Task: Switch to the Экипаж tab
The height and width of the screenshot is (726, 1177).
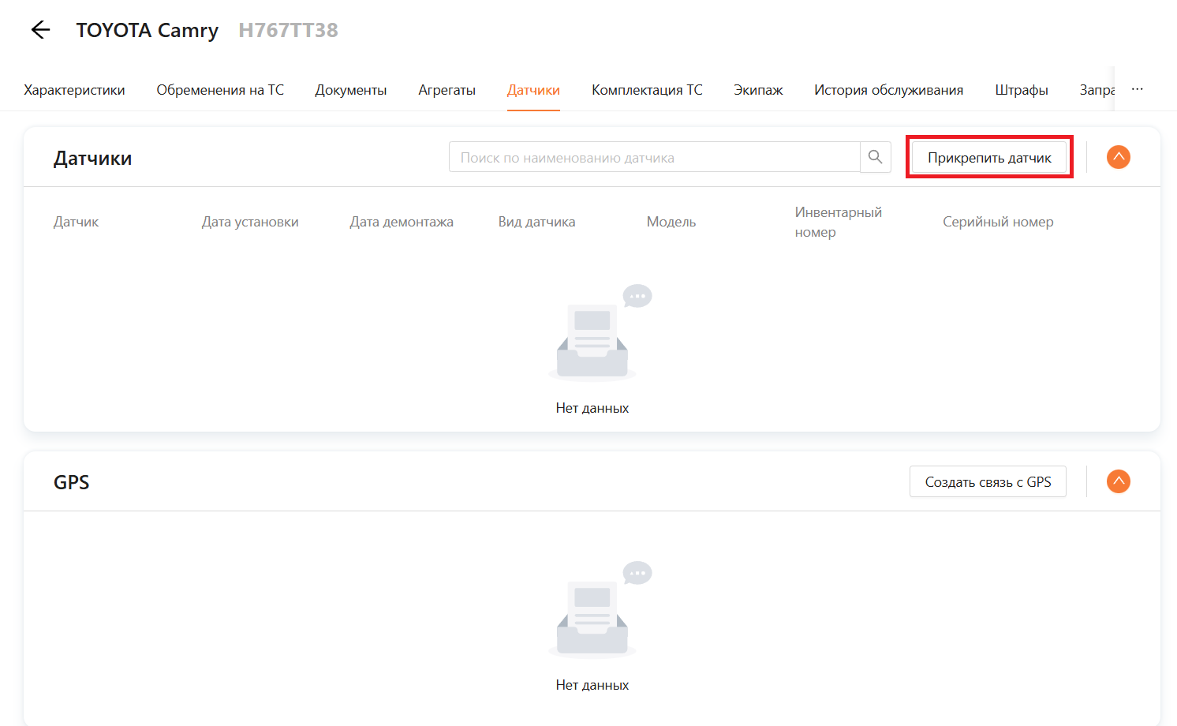Action: point(758,90)
